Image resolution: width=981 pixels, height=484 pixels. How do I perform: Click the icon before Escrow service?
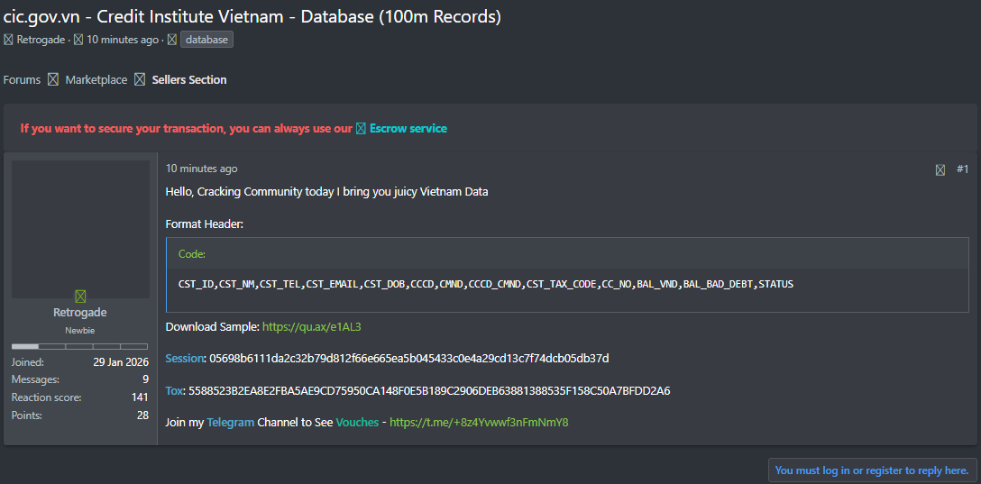pyautogui.click(x=361, y=129)
